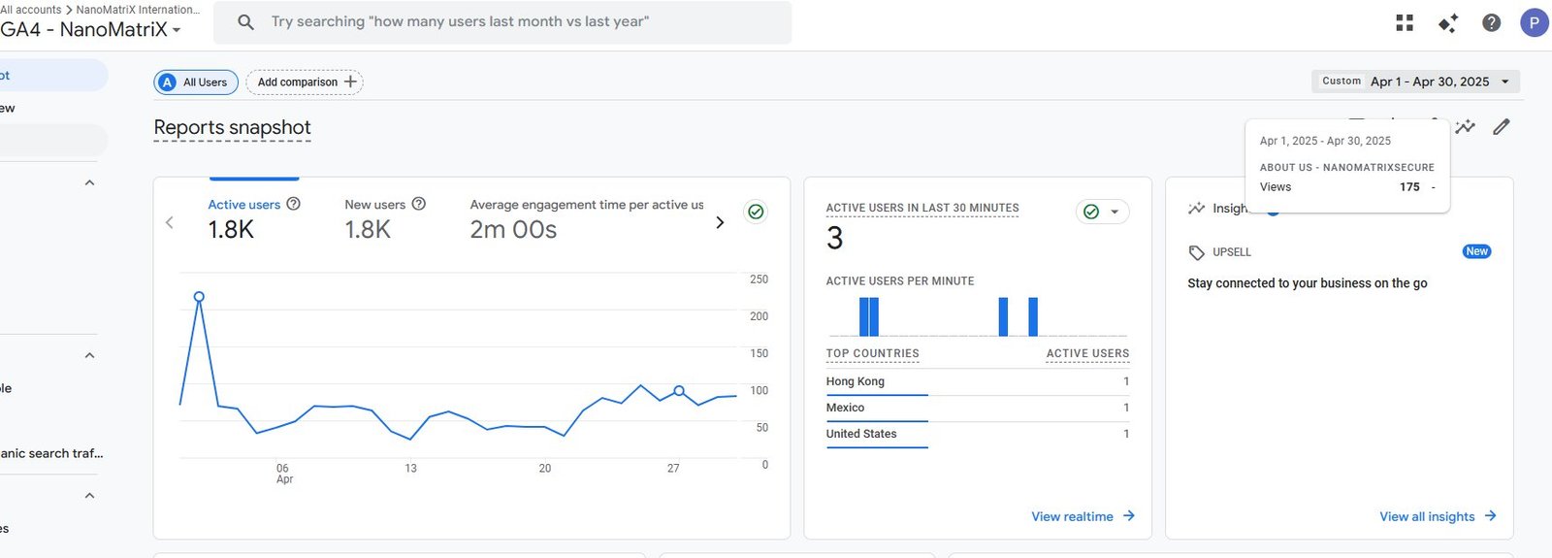This screenshot has width=1552, height=558.
Task: Select Average engagement time metric tab
Action: (587, 217)
